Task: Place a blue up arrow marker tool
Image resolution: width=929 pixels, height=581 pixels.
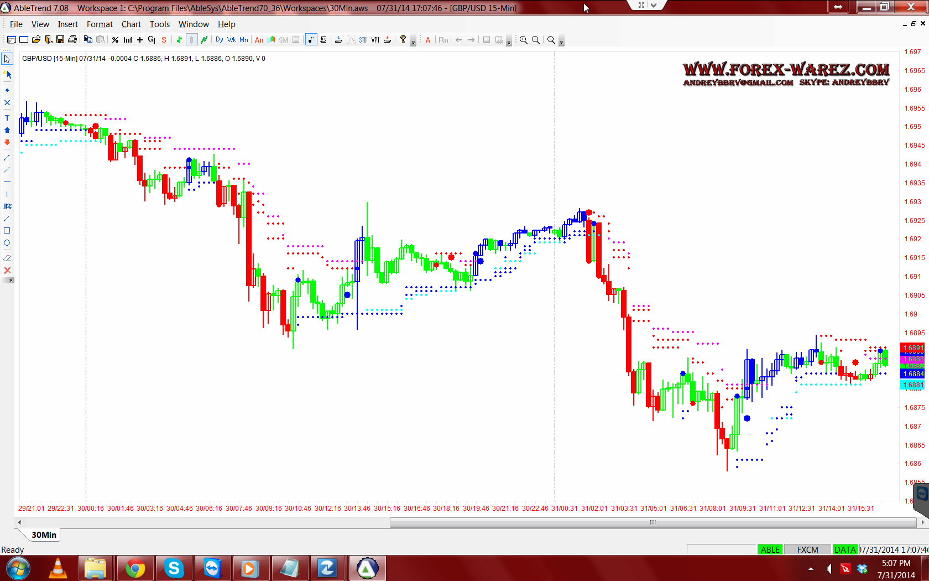Action: (7, 130)
